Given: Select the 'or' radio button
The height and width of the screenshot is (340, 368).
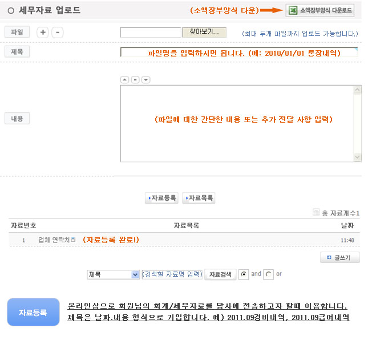Looking at the screenshot, I should [269, 274].
